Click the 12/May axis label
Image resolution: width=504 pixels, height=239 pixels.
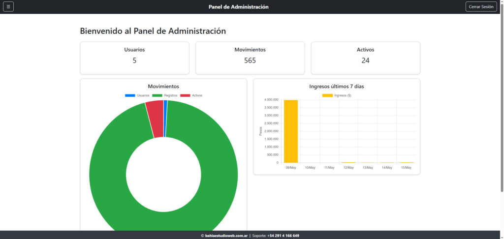[x=348, y=168]
